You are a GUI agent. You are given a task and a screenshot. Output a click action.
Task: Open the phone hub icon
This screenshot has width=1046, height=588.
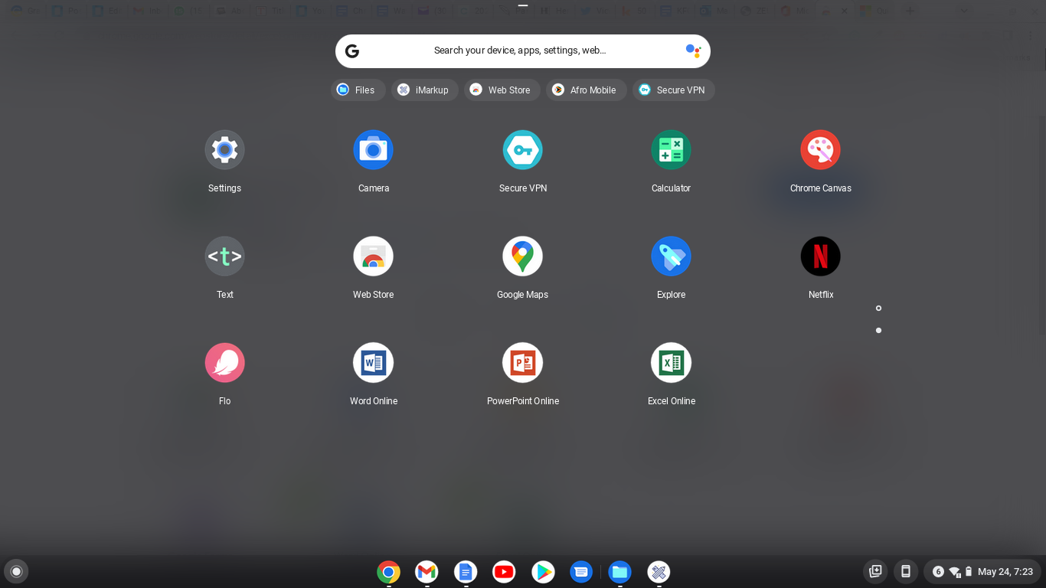[905, 571]
